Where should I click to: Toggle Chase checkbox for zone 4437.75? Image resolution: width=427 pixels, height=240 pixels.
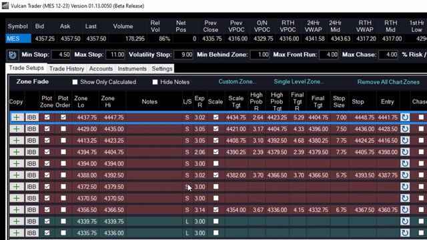421,117
